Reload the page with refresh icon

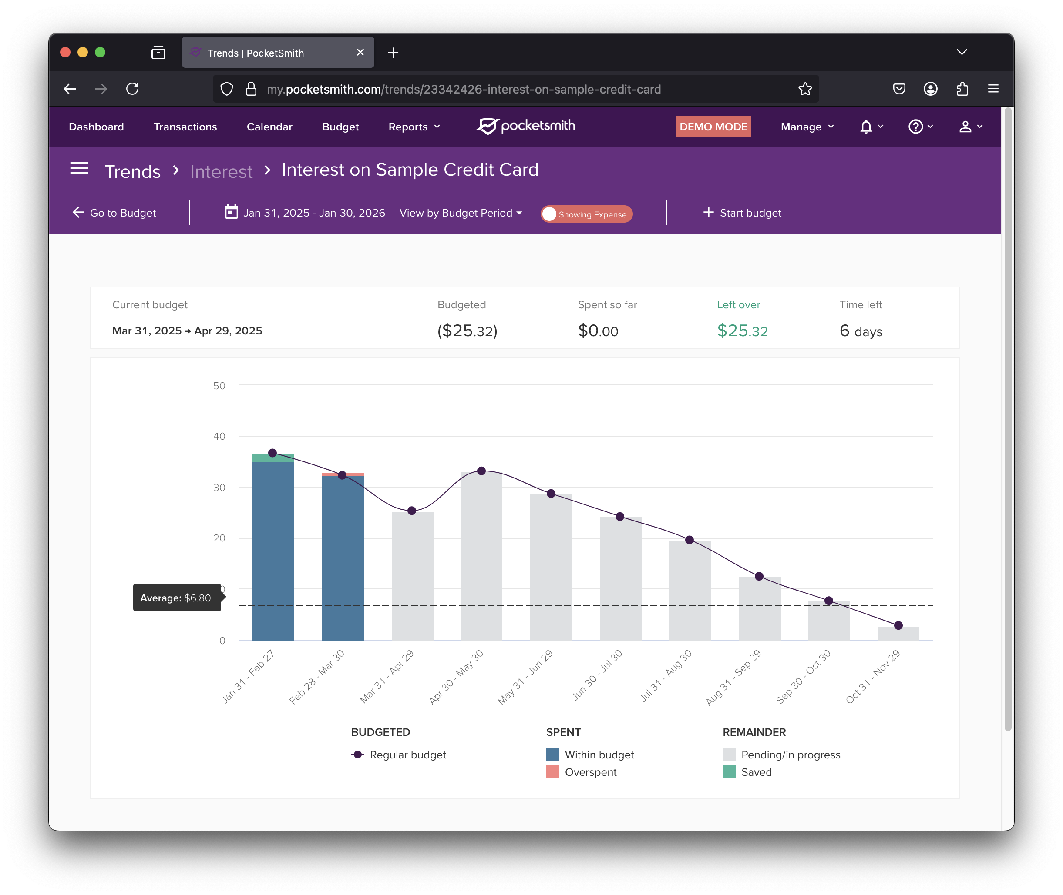point(133,89)
